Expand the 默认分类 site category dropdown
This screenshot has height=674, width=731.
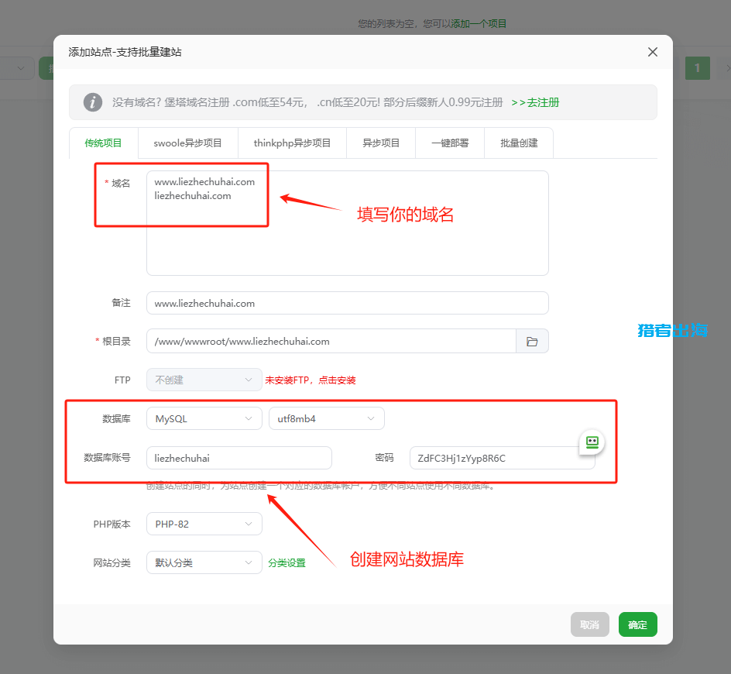click(204, 563)
